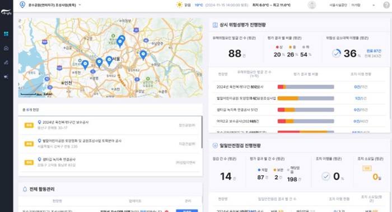This screenshot has width=392, height=212.
Task: Expand the project site selector dropdown
Action: point(80,4)
